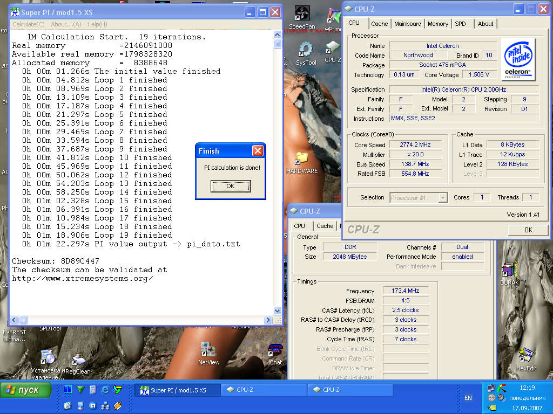Click Super PI vertical scrollbar up arrow
Image resolution: width=553 pixels, height=414 pixels.
(277, 34)
